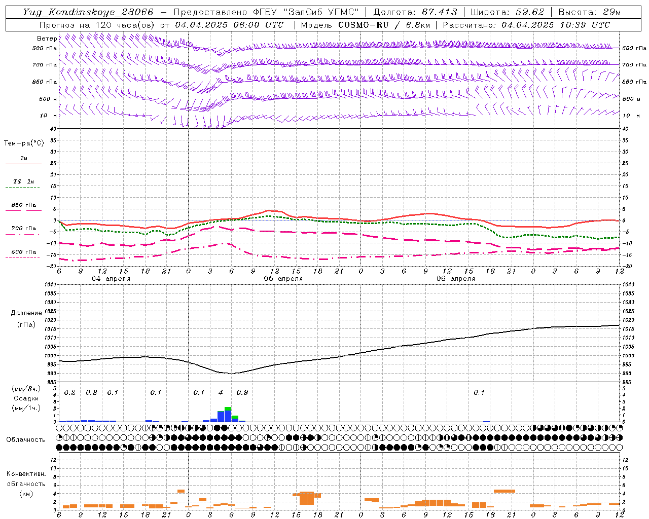Click the Осадки panel label
Image resolution: width=649 pixels, height=519 pixels.
tap(26, 399)
